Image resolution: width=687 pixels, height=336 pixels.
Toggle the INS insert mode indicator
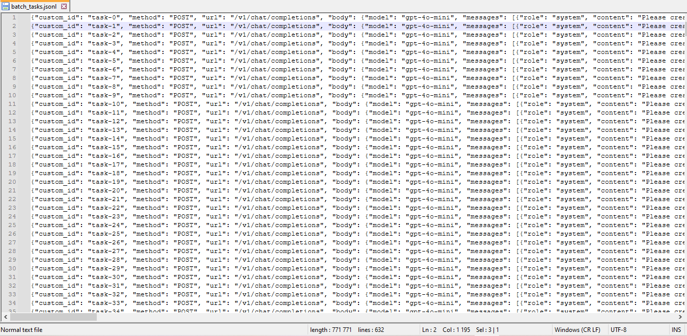point(676,330)
